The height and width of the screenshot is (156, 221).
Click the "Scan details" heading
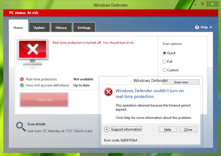tap(36, 124)
